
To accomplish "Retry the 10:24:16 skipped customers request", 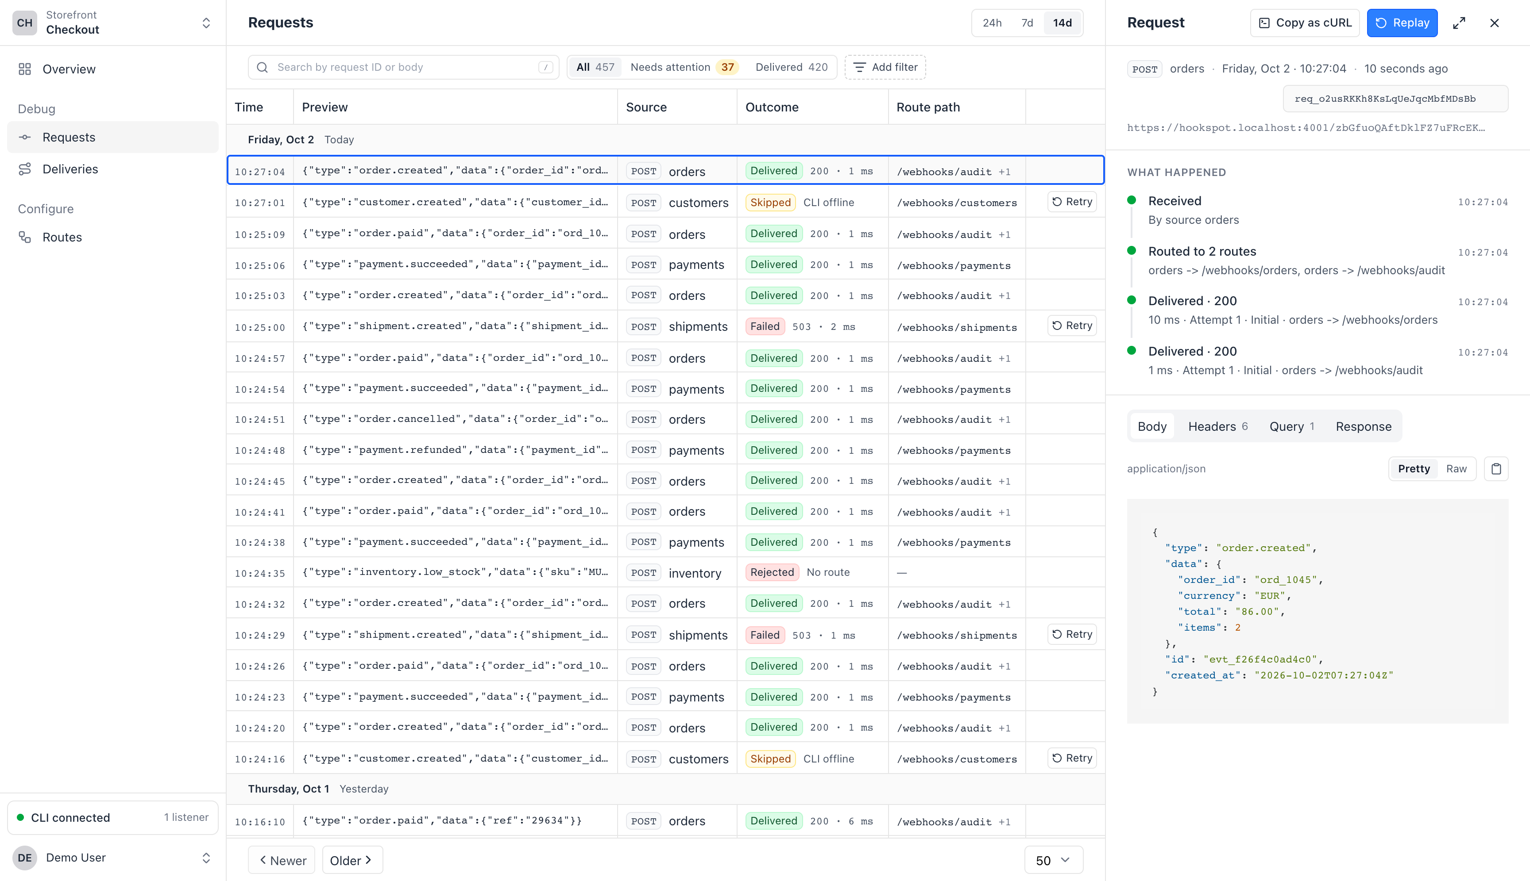I will 1071,758.
